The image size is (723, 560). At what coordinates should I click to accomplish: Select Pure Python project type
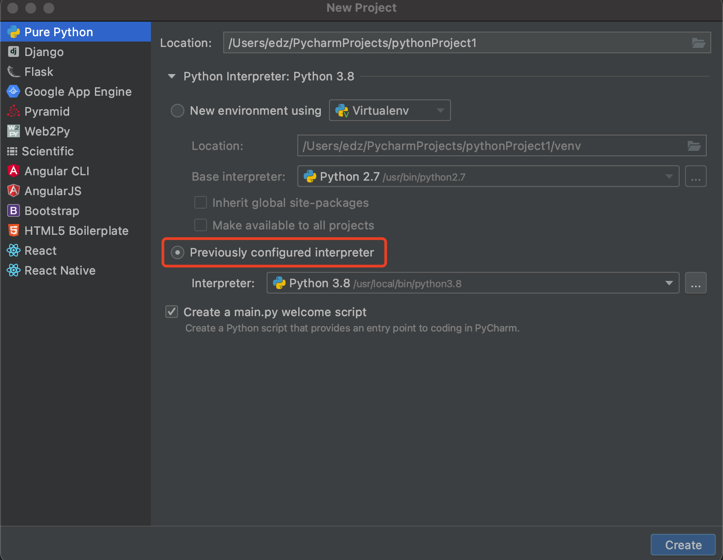coord(76,32)
